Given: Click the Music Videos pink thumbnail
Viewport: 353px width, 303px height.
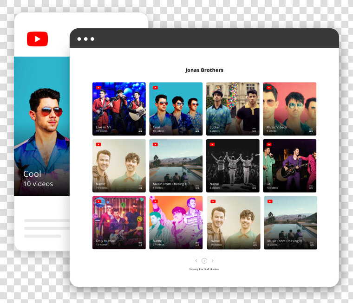Looking at the screenshot, I should click(289, 109).
